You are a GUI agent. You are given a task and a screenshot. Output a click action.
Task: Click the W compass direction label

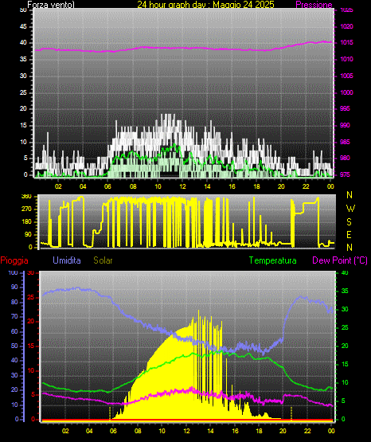(x=350, y=209)
